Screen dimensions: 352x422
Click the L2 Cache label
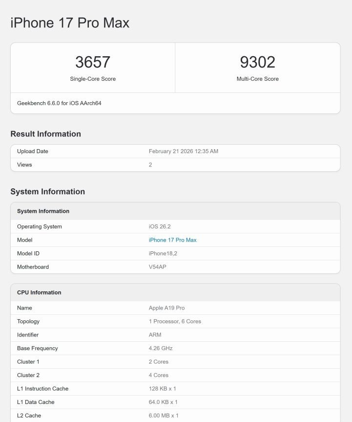point(29,416)
